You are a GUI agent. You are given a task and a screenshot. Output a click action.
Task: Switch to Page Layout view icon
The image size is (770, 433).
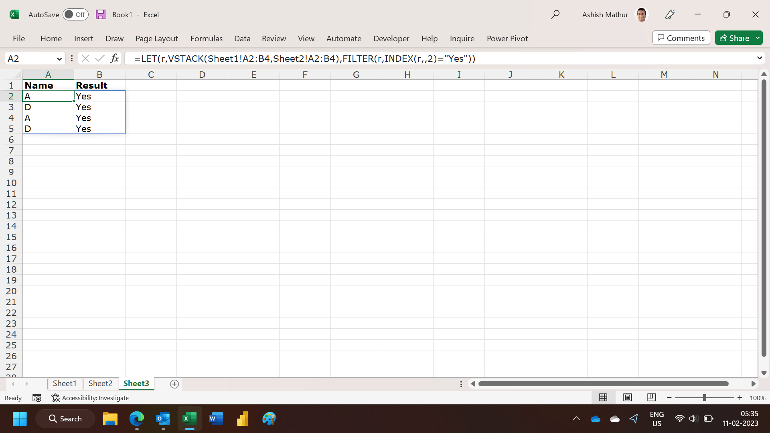(x=627, y=397)
